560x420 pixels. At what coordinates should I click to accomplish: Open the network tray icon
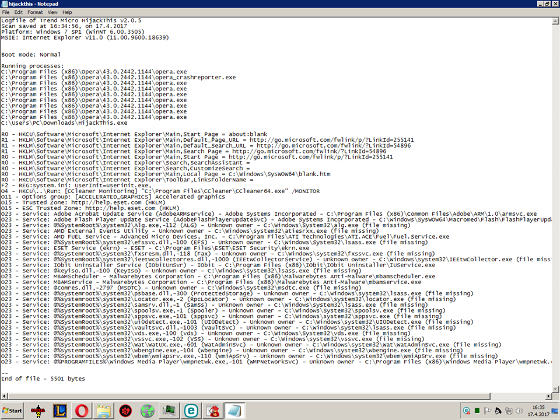click(509, 411)
